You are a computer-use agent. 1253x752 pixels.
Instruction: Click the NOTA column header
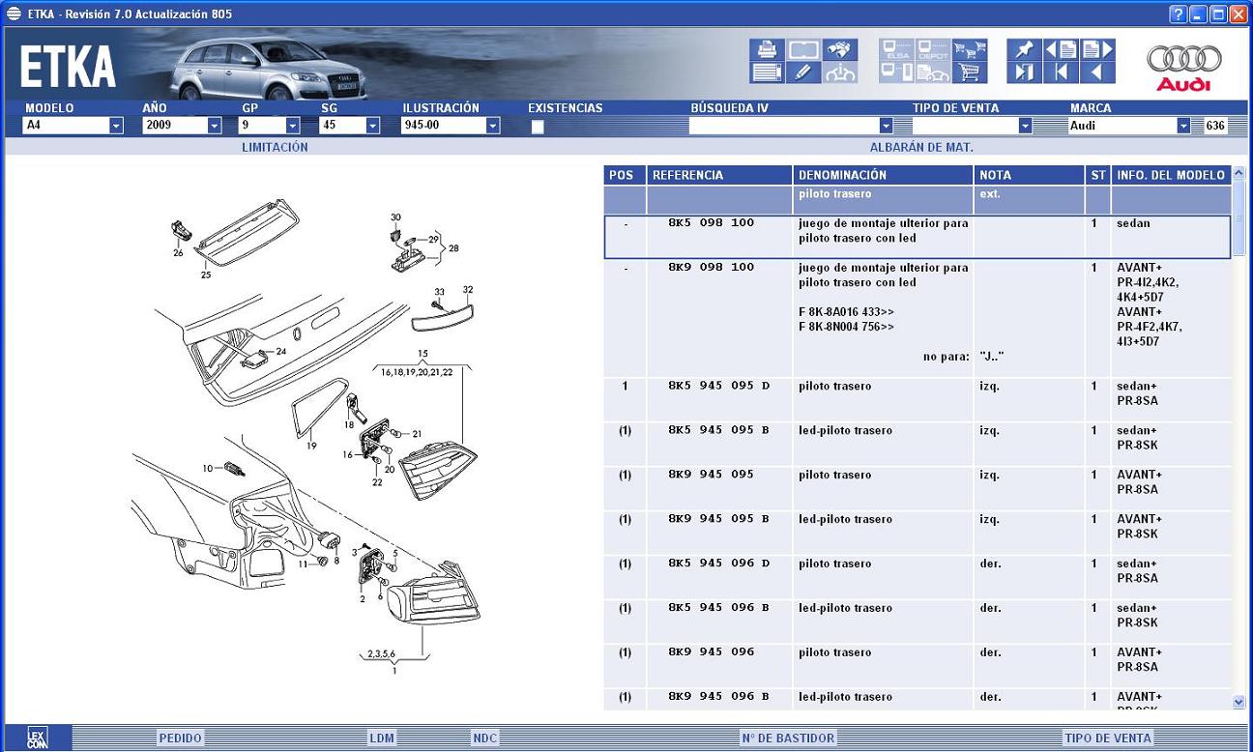tap(1030, 175)
